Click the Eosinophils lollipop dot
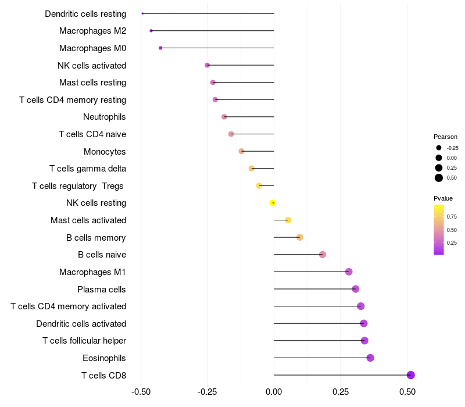The image size is (465, 407). 370,358
